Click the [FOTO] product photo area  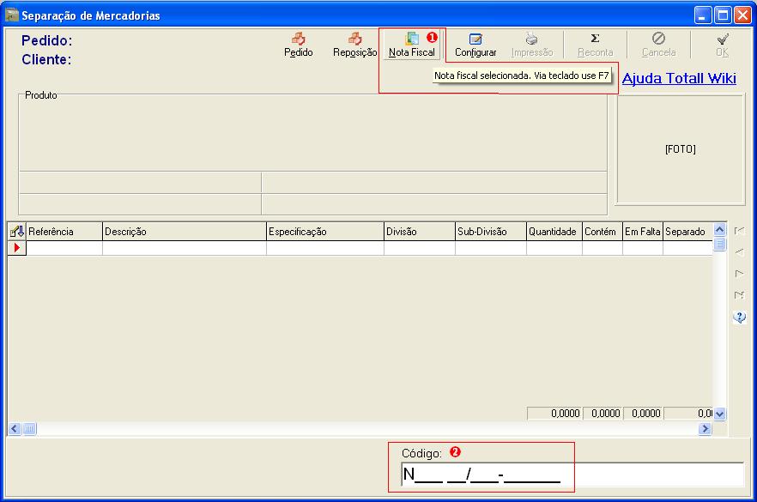click(x=681, y=149)
